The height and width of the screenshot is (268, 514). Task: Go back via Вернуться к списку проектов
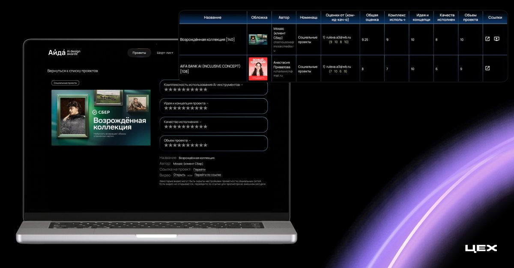click(72, 71)
